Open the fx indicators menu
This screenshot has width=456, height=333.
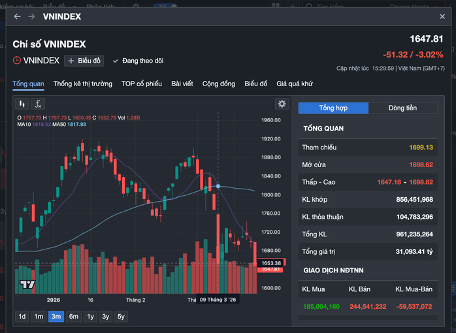pos(39,104)
